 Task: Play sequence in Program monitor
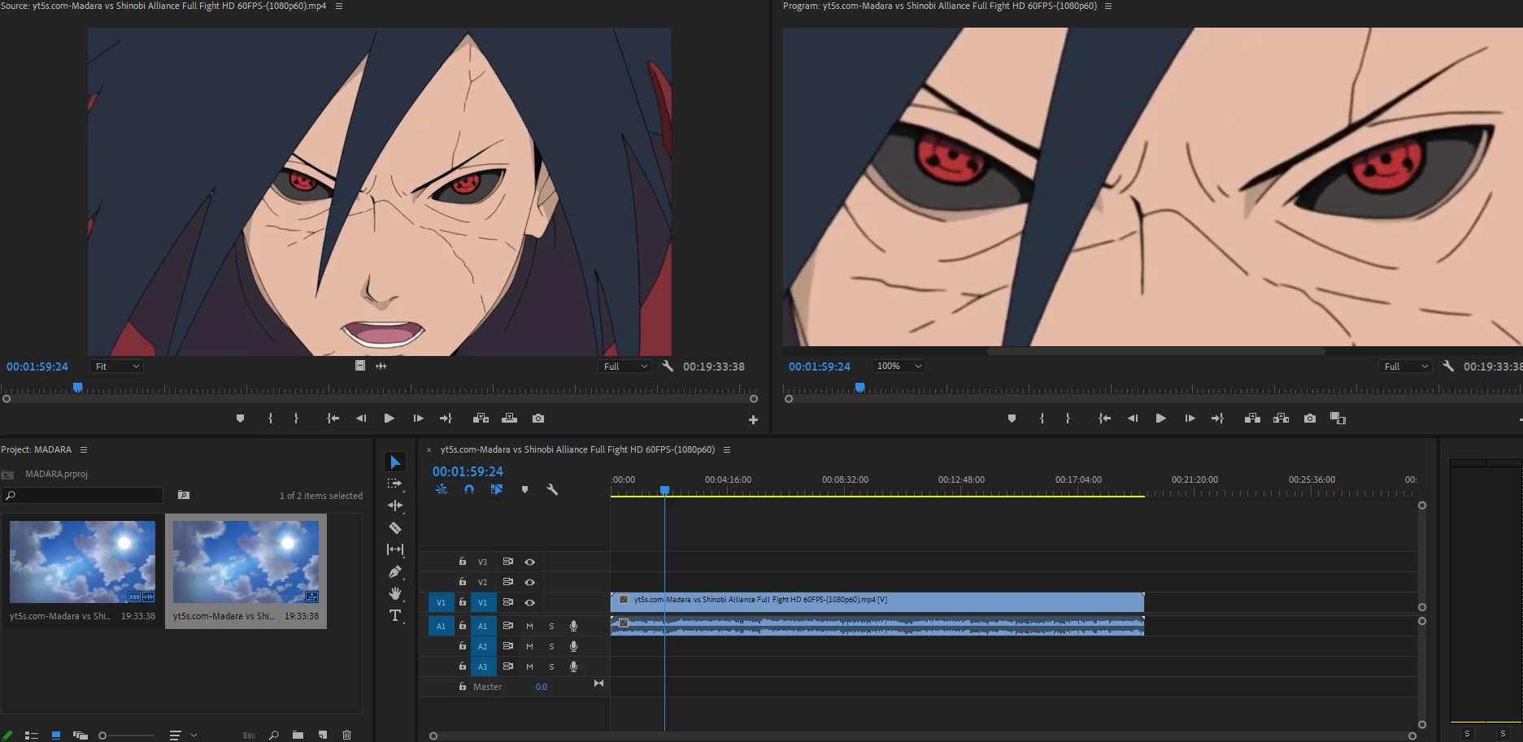(x=1161, y=419)
